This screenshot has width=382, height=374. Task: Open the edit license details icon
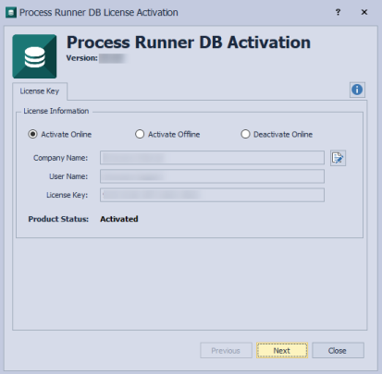coord(338,158)
